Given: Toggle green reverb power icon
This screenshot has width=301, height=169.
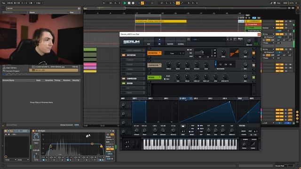Looking at the screenshot, I should (x=253, y=77).
